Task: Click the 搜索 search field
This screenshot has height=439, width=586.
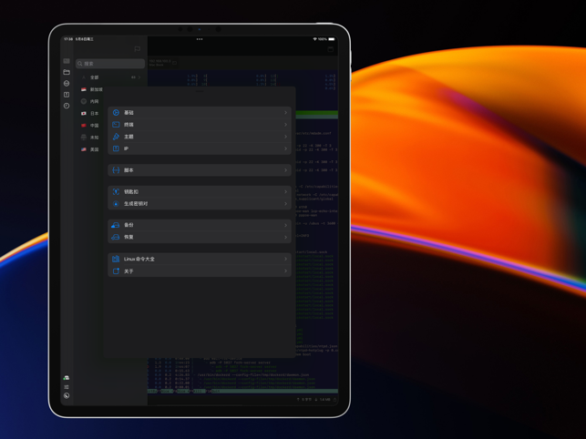Action: click(x=110, y=64)
